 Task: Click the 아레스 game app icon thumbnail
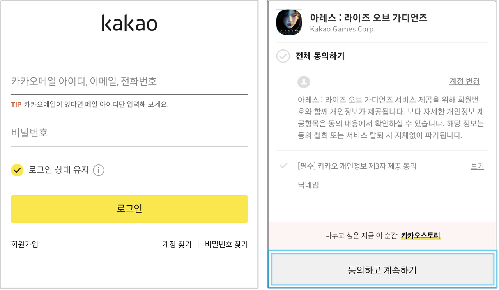(x=288, y=23)
